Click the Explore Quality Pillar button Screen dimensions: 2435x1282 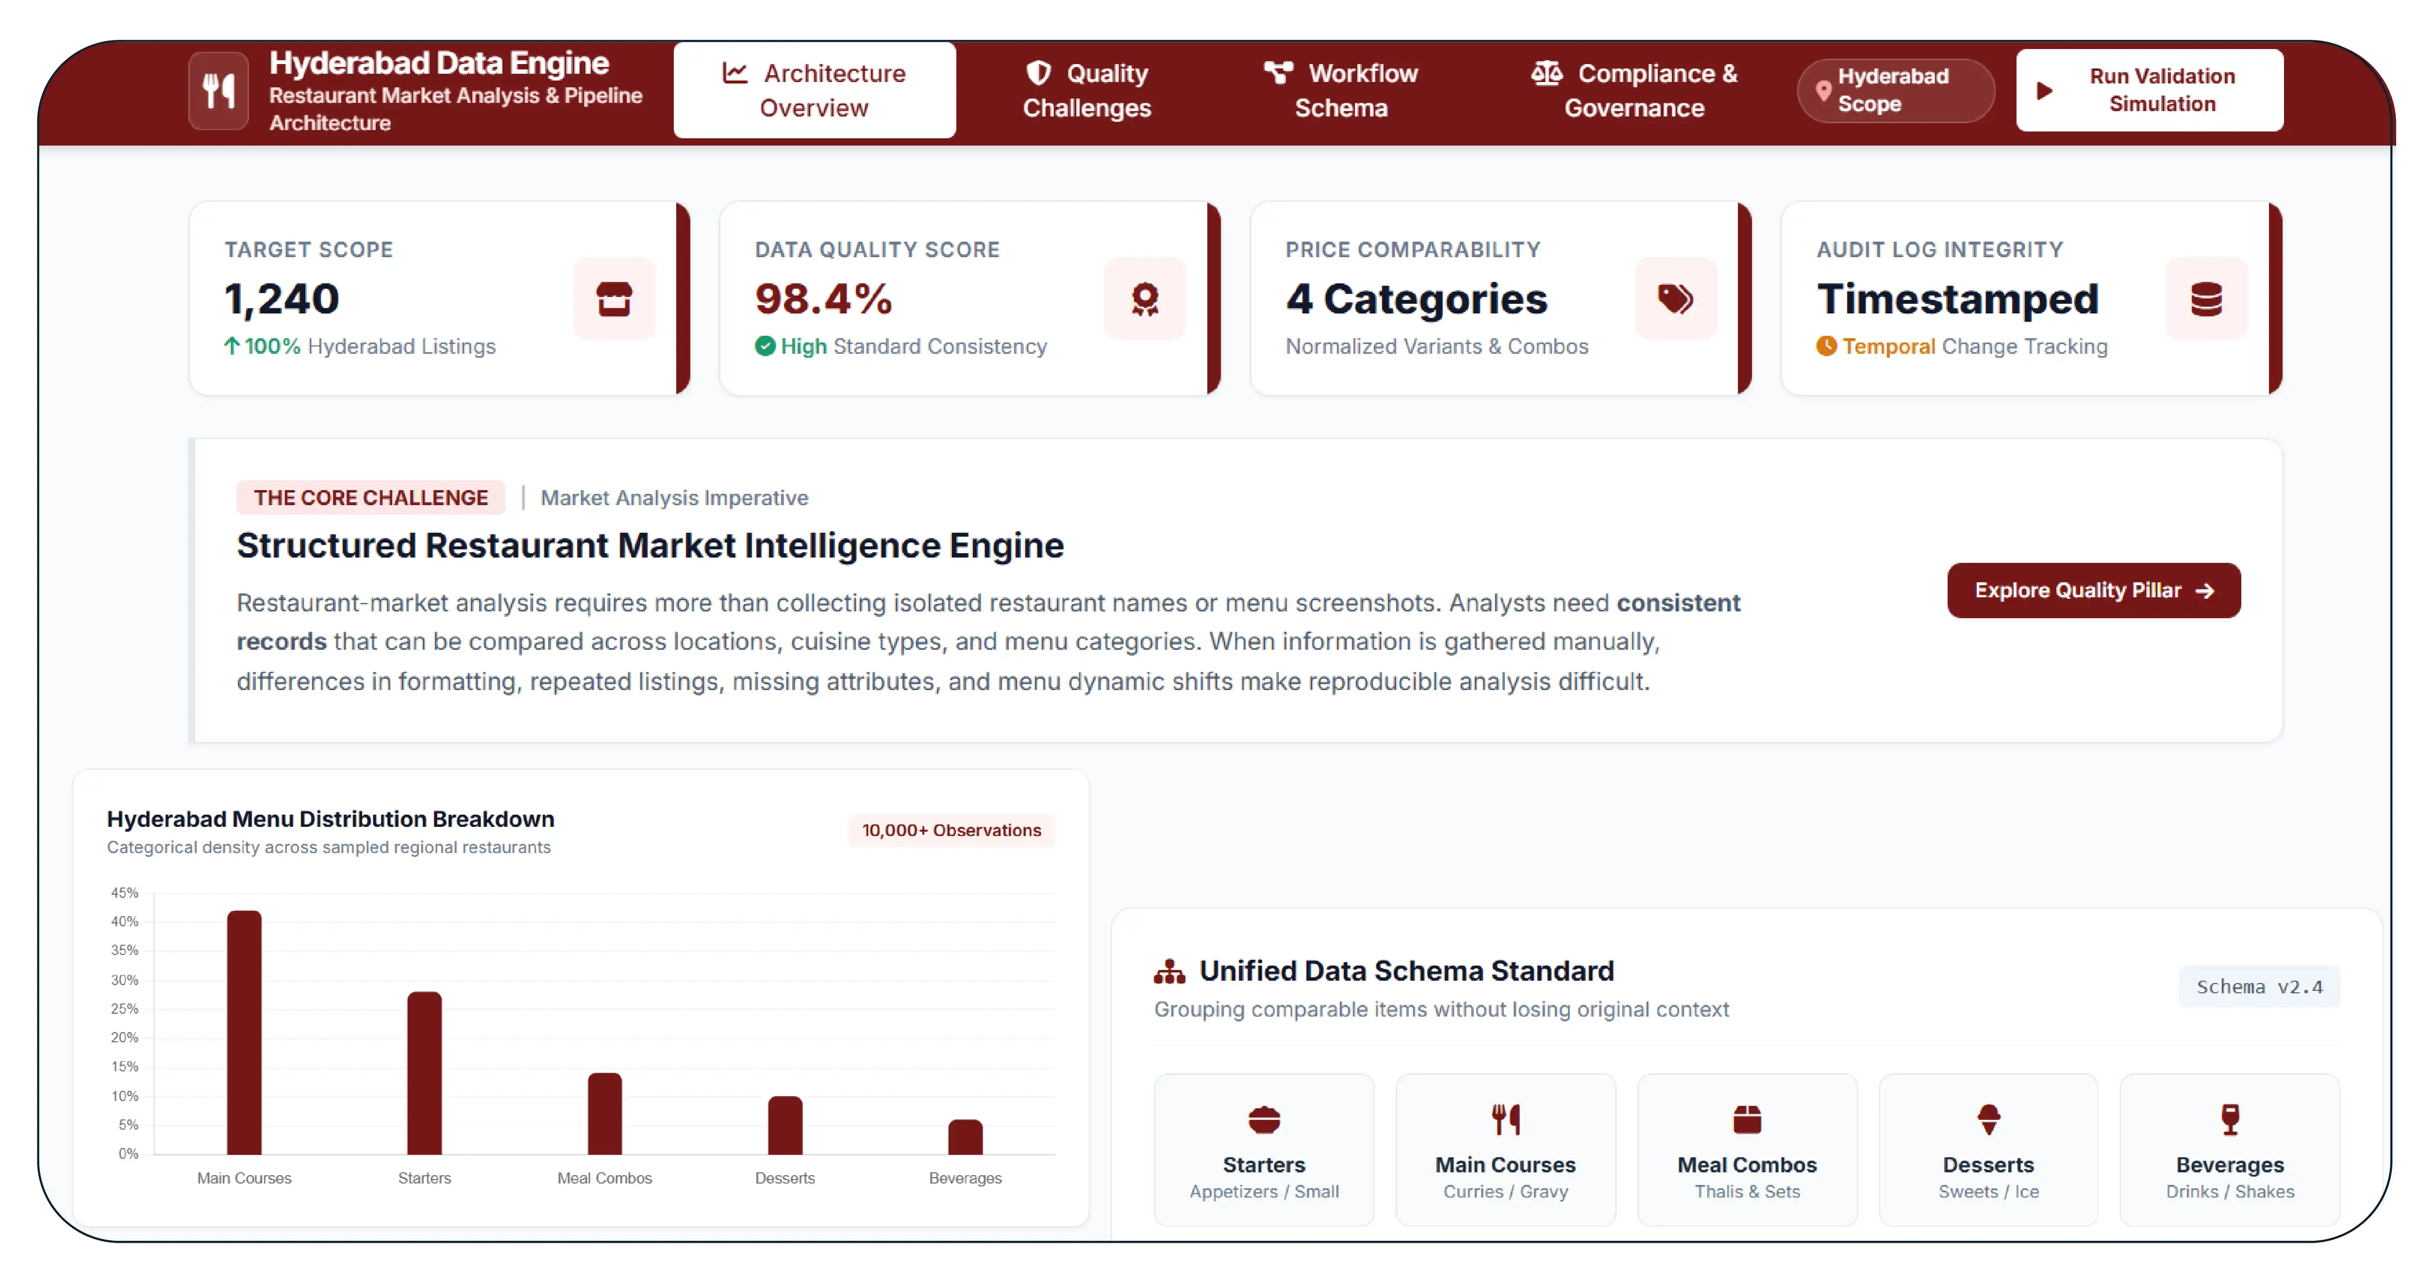(2094, 591)
